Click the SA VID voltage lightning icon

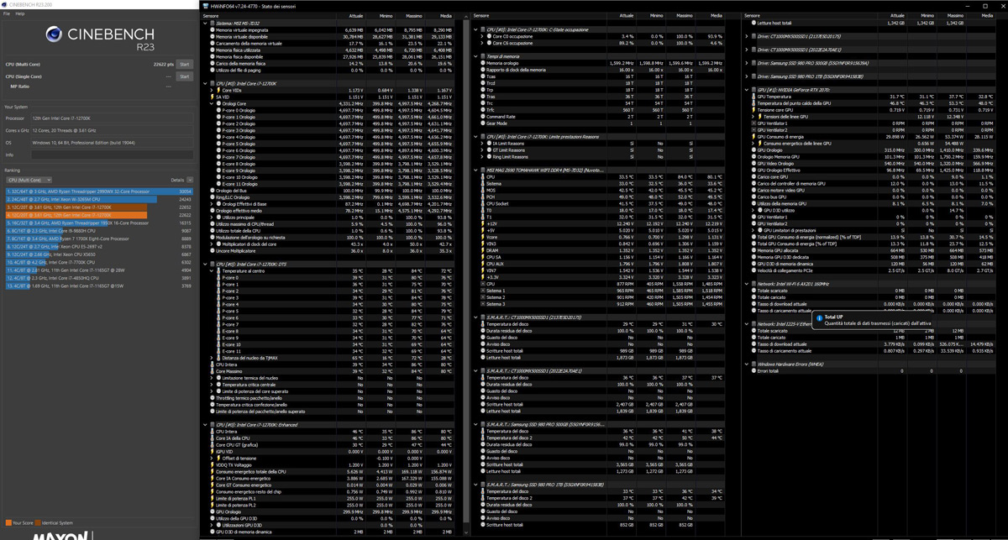pos(213,97)
